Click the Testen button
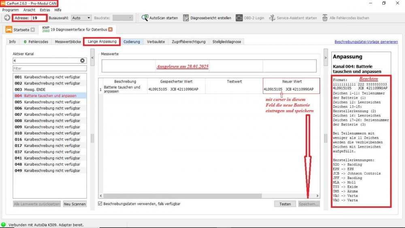 [x=285, y=204]
